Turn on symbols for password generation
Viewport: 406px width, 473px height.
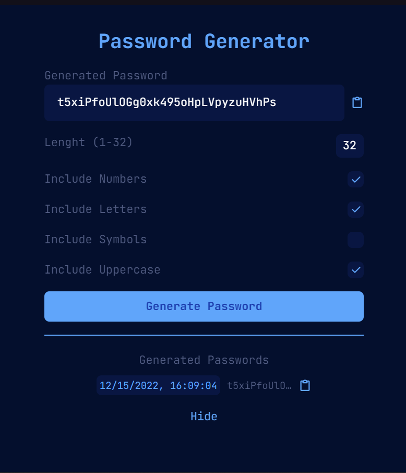tap(355, 240)
